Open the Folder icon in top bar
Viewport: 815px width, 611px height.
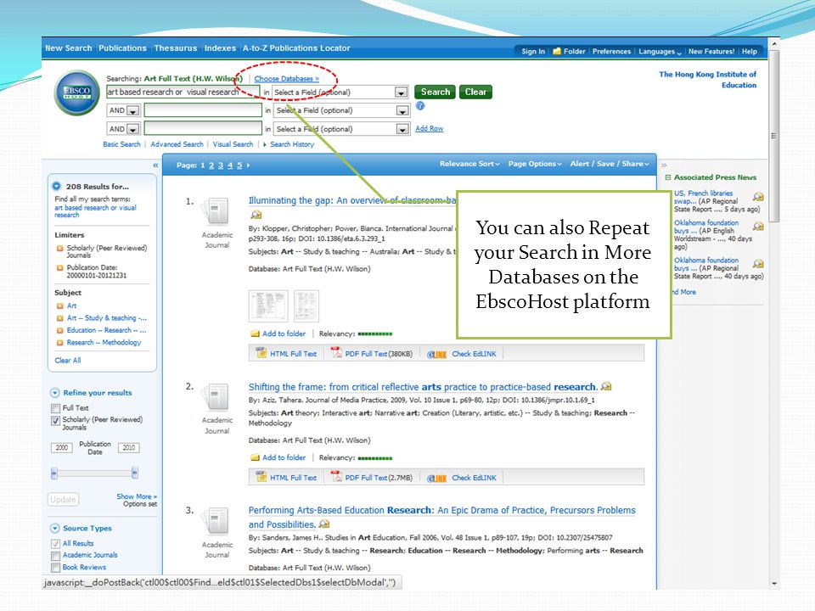coord(557,51)
